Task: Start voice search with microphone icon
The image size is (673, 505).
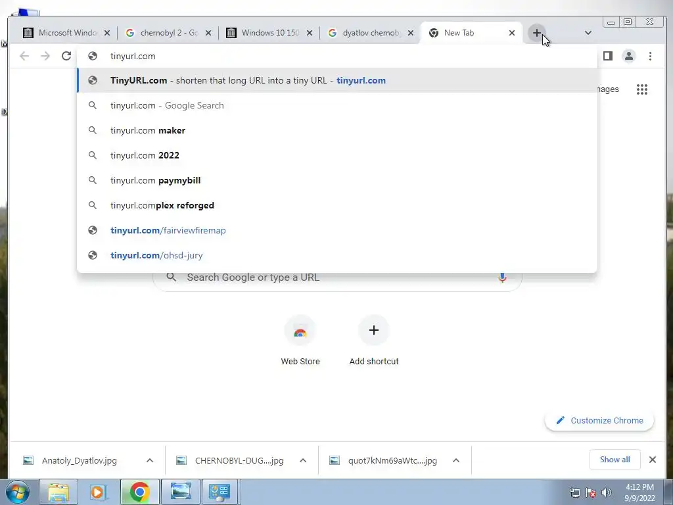Action: pyautogui.click(x=501, y=277)
